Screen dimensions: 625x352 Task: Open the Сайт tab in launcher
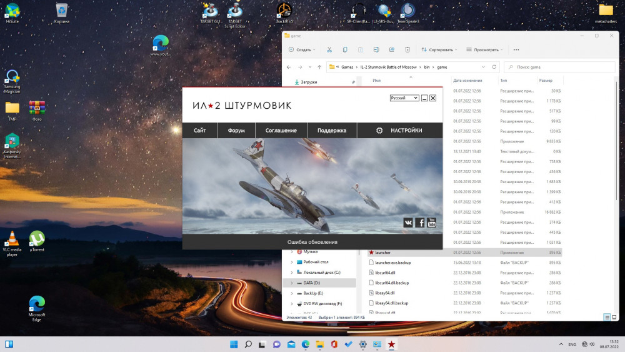click(200, 130)
